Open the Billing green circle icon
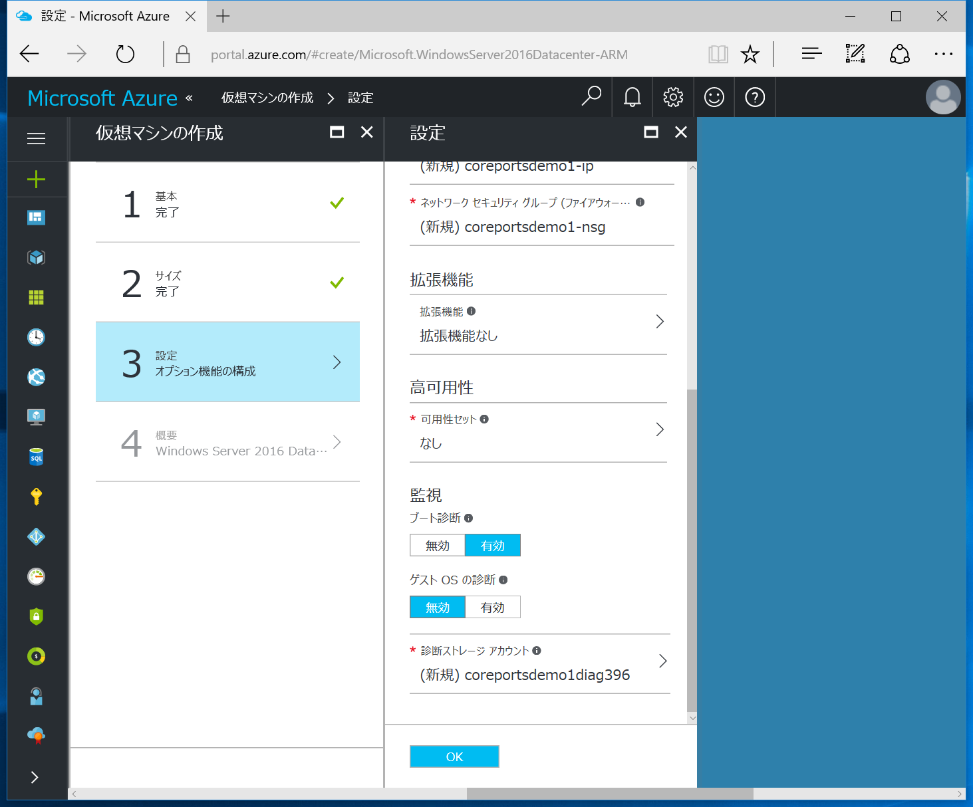 [x=36, y=656]
